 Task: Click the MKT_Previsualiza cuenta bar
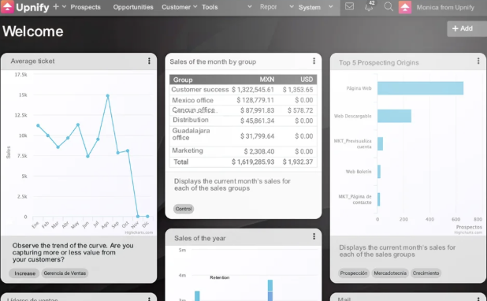(380, 144)
